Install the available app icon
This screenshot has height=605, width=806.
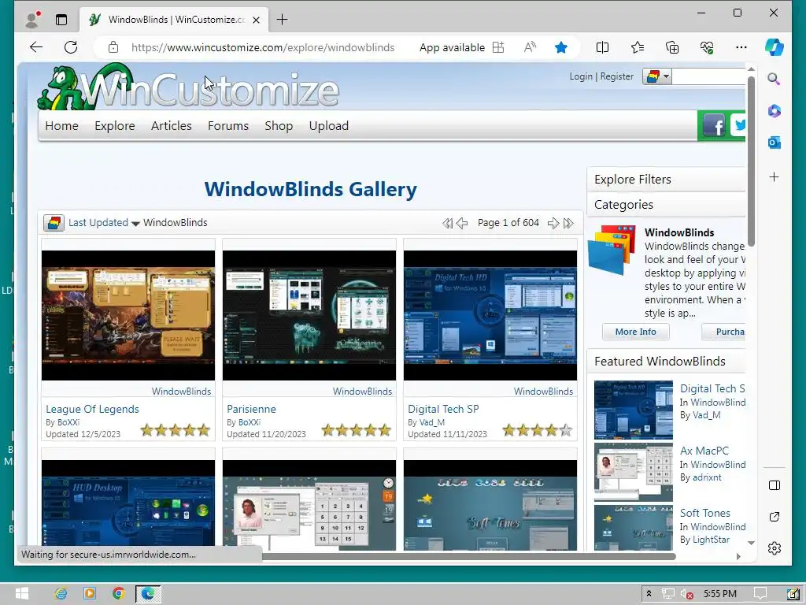pos(498,47)
